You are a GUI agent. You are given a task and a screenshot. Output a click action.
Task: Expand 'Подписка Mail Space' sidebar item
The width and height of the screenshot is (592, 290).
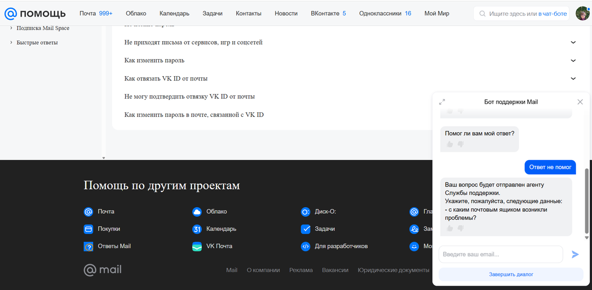(12, 28)
